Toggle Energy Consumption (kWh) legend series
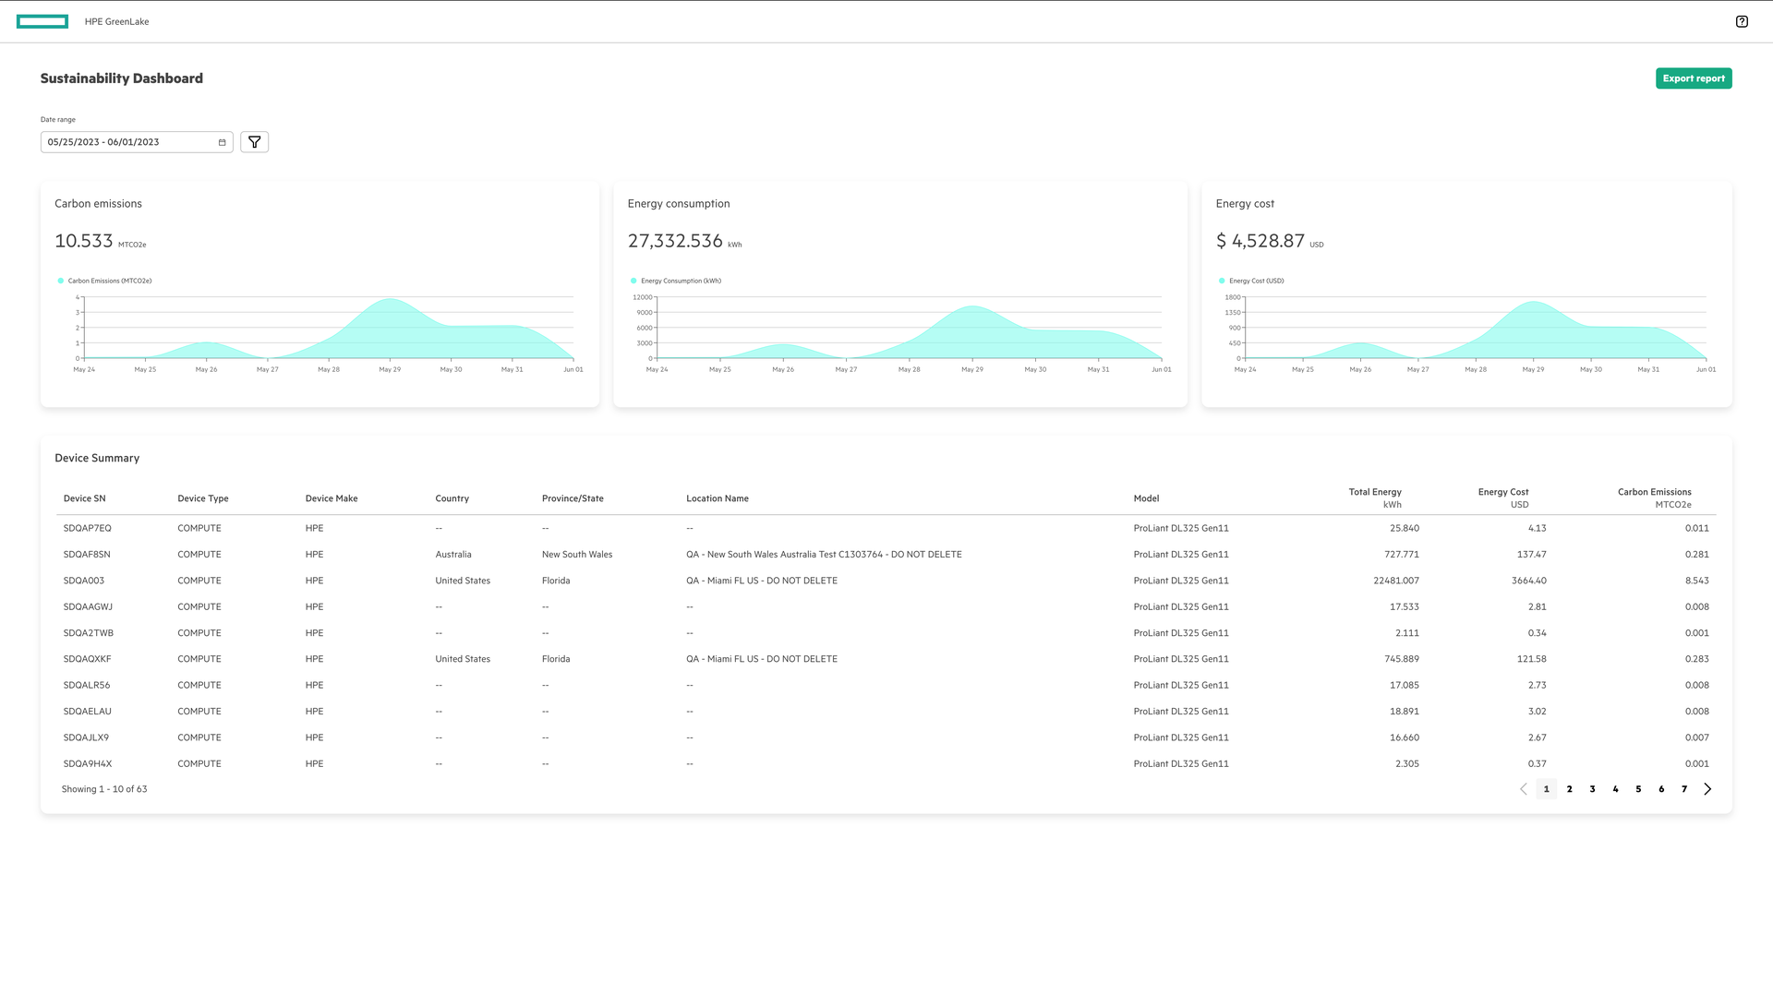This screenshot has height=983, width=1773. (680, 281)
